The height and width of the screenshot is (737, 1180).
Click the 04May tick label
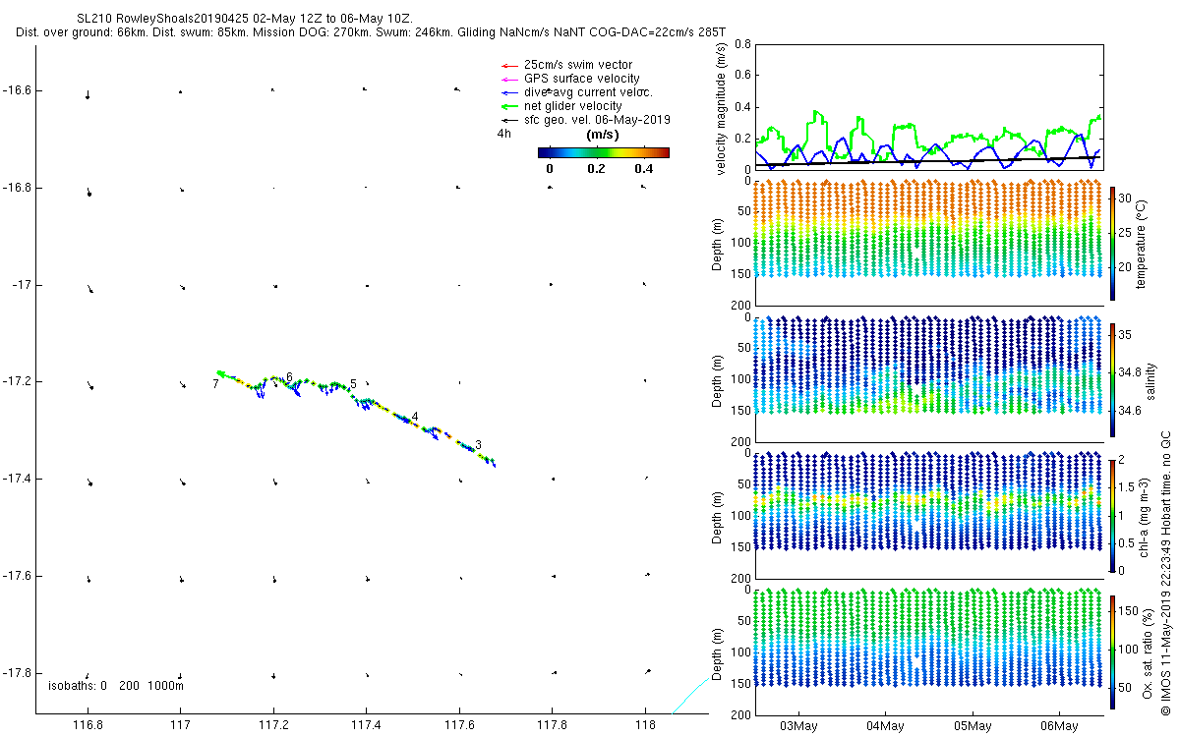click(x=885, y=726)
